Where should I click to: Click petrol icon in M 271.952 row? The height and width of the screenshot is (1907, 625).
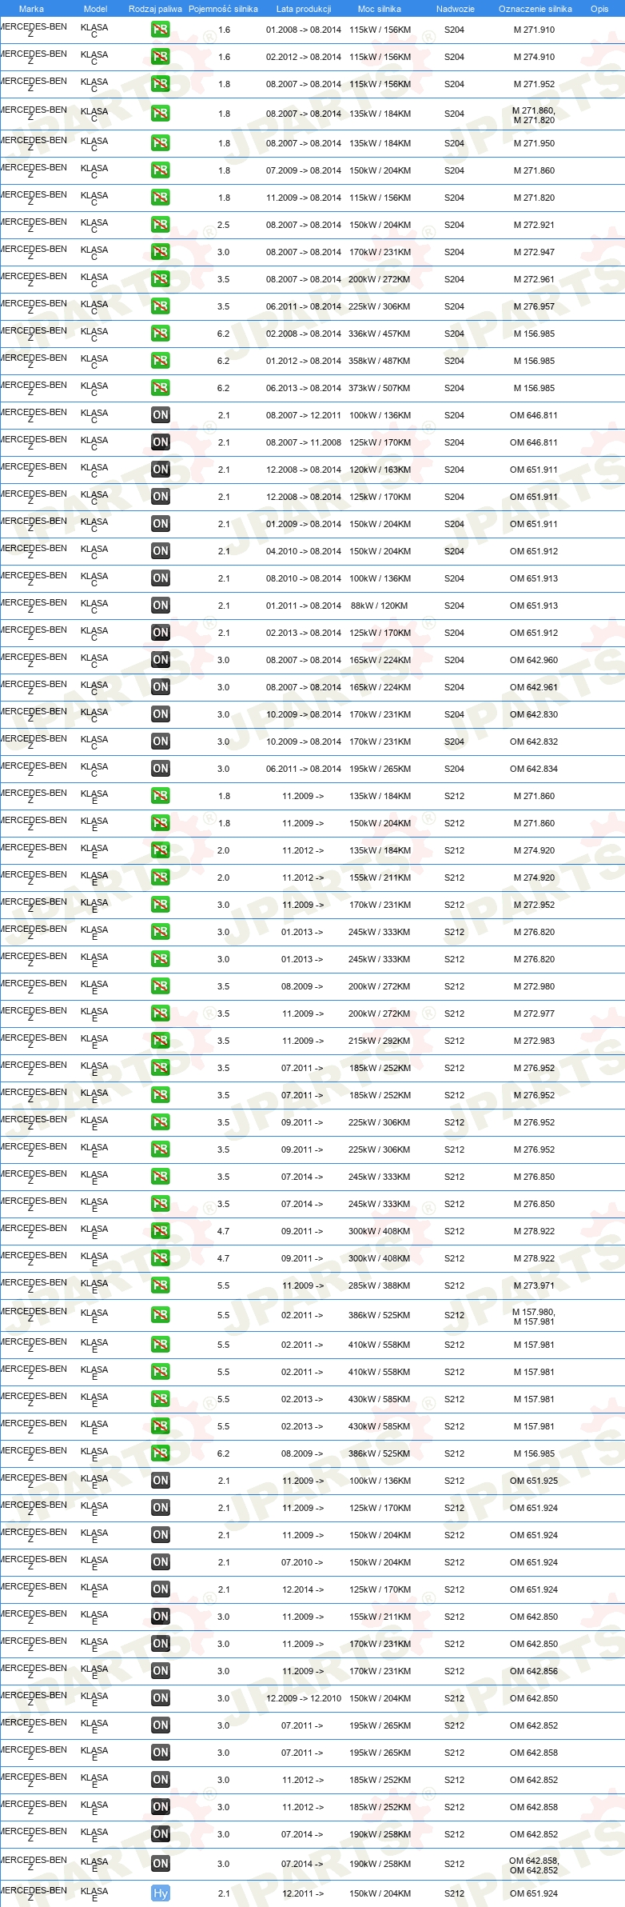pos(161,84)
